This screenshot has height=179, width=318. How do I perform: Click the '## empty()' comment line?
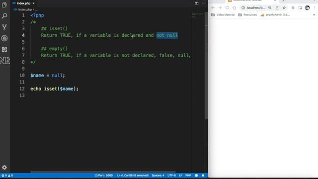pos(54,49)
